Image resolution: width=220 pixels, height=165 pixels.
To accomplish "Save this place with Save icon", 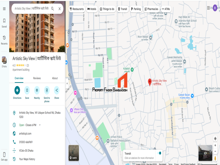I will pos(27,90).
